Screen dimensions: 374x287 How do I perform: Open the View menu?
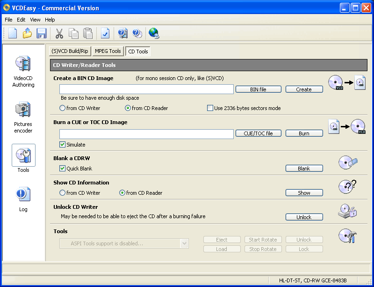pyautogui.click(x=35, y=20)
